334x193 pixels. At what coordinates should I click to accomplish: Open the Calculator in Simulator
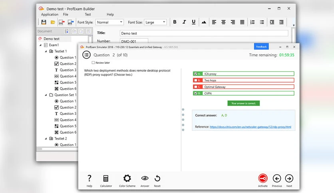tap(106, 181)
